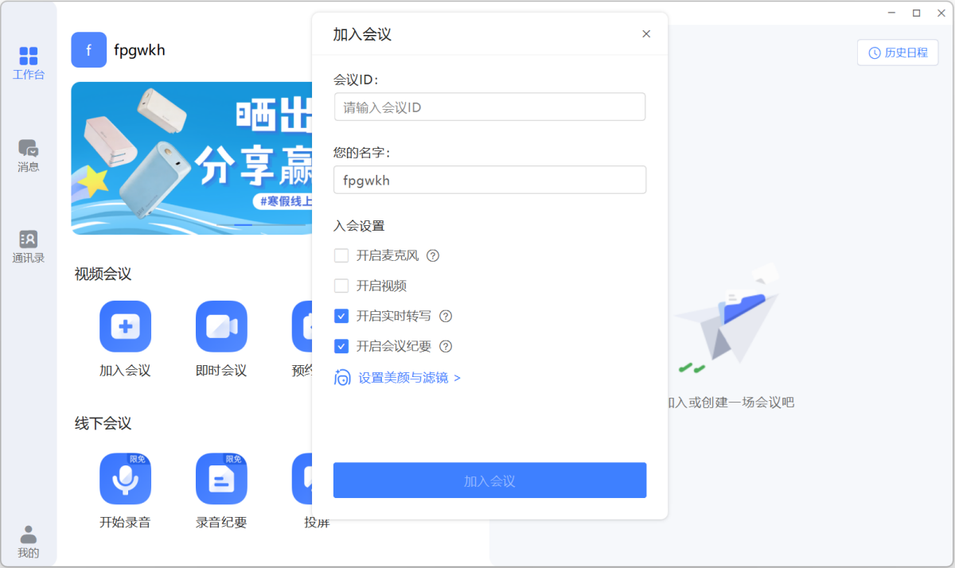The height and width of the screenshot is (568, 955).
Task: Enable the 开启视频 checkbox
Action: 341,286
